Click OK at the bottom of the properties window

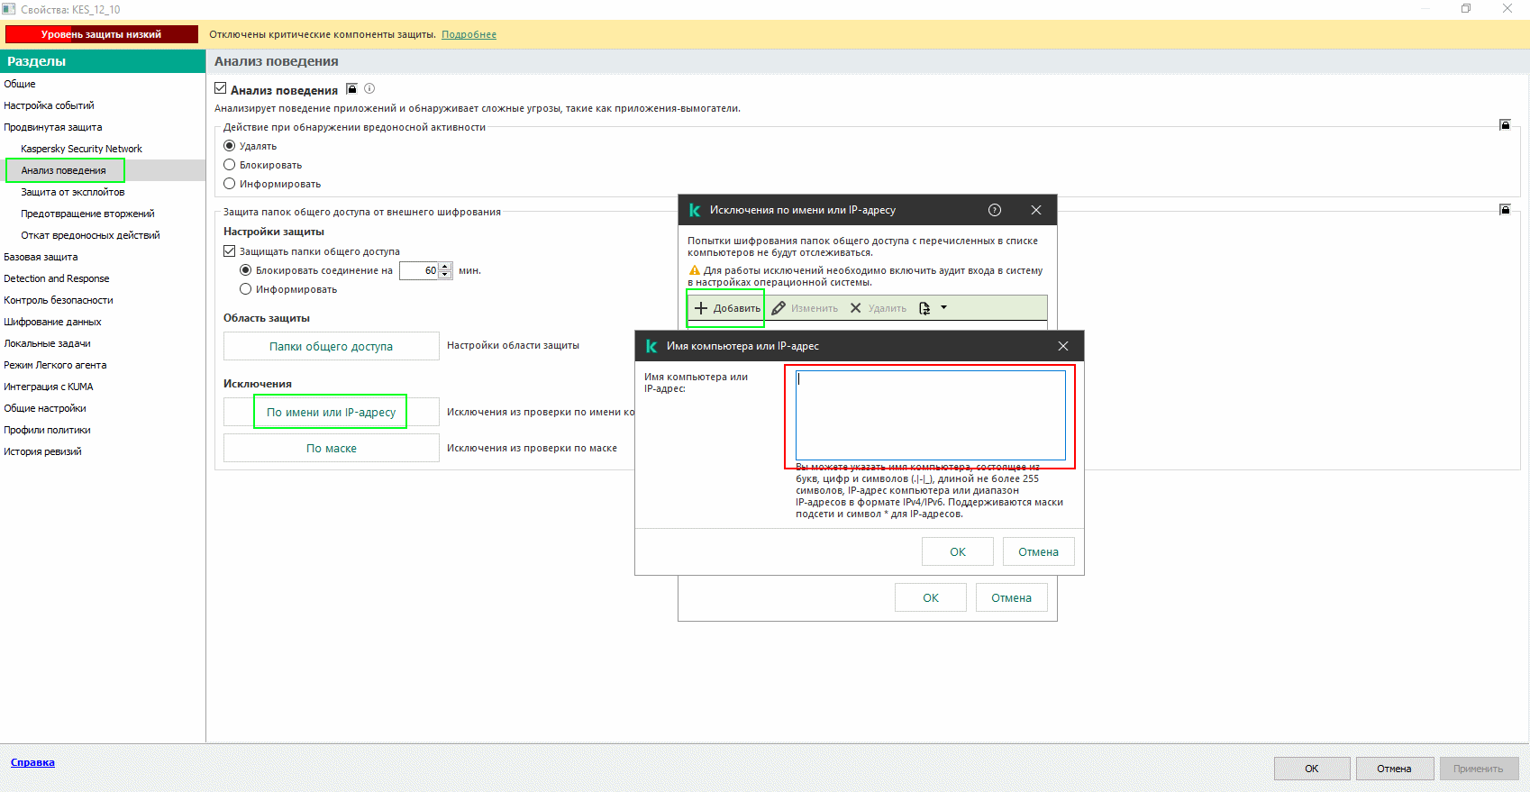(1312, 769)
